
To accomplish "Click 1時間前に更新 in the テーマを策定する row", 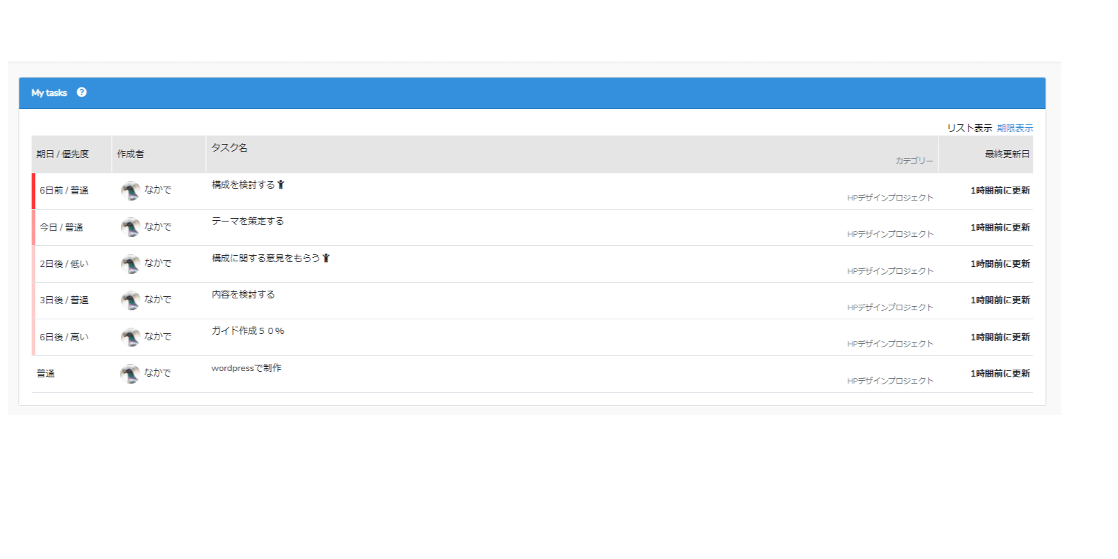I will 1000,227.
